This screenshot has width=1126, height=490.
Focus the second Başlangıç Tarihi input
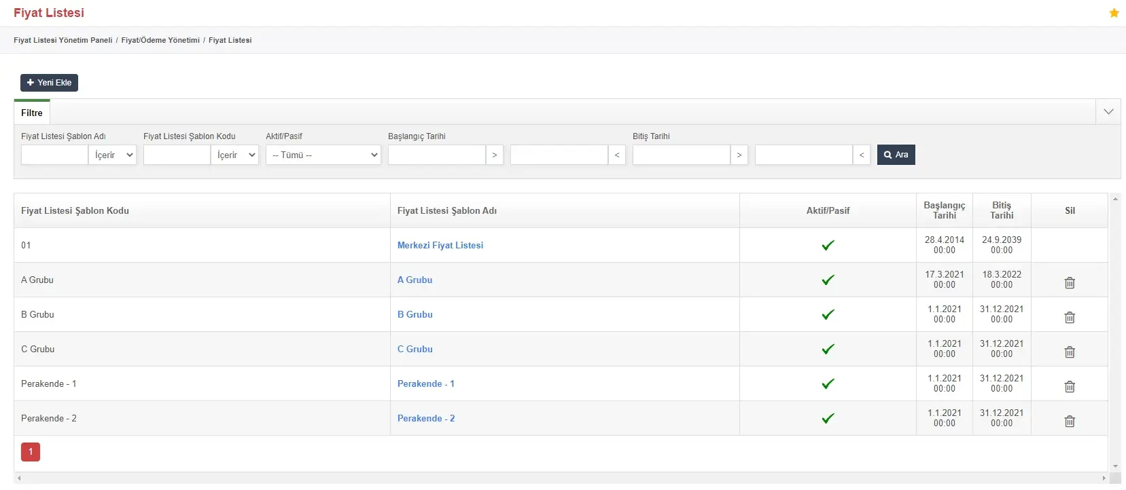pyautogui.click(x=559, y=155)
